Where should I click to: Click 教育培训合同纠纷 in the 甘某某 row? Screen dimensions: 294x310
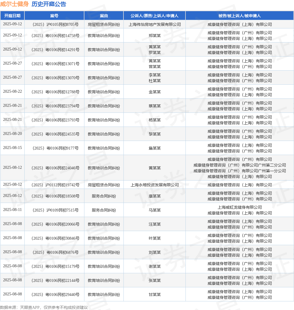104,294
